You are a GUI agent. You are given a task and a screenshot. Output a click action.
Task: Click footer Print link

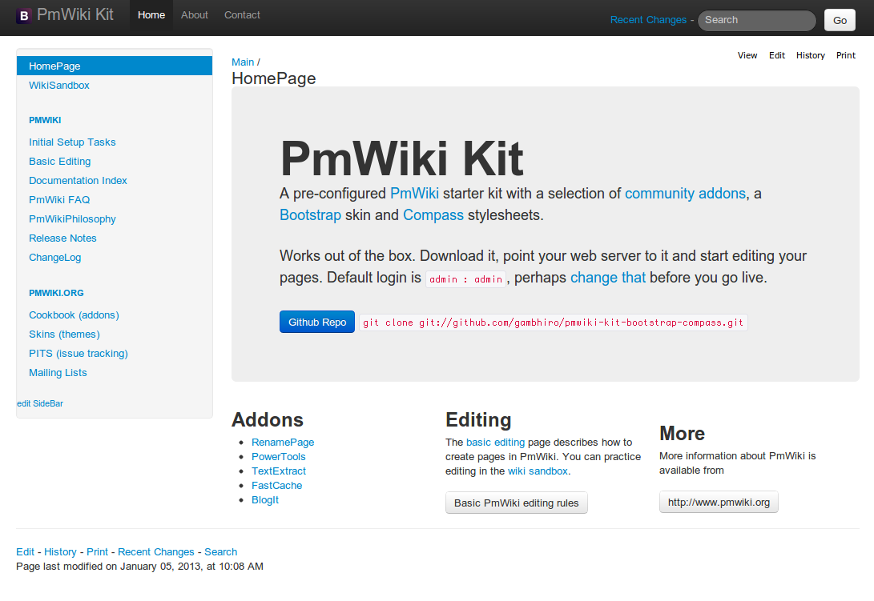point(97,552)
